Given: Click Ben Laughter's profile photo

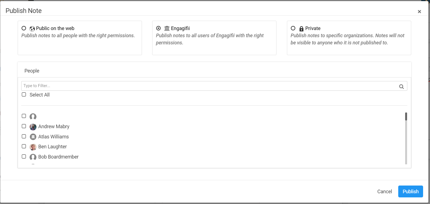Looking at the screenshot, I should pyautogui.click(x=33, y=147).
